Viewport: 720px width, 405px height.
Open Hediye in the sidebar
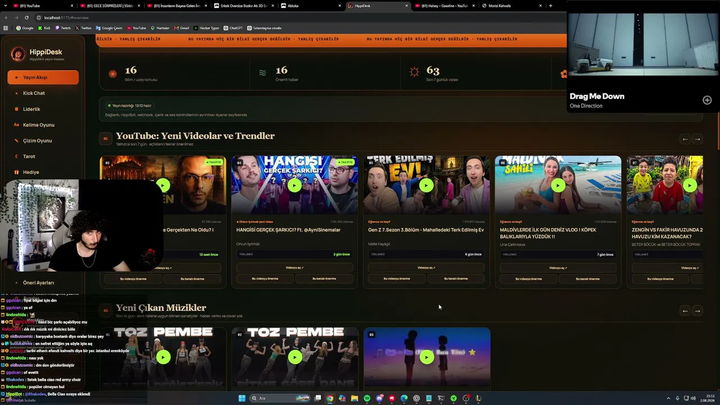43,172
